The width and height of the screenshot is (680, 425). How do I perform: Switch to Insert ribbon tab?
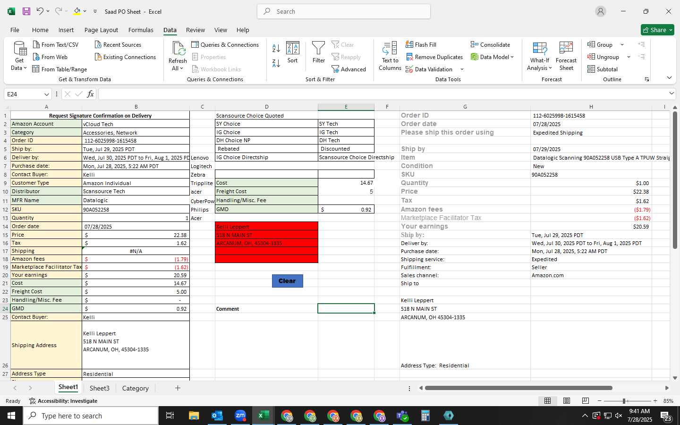[x=66, y=30]
